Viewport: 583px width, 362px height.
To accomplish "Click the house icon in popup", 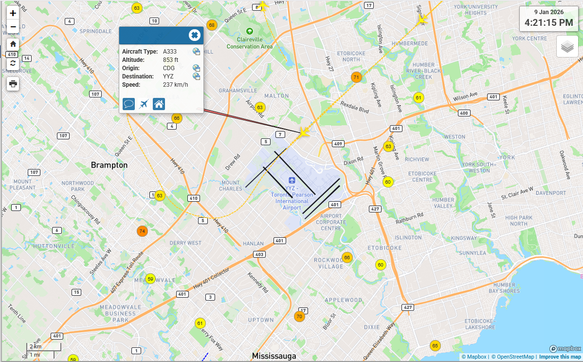I will [159, 104].
